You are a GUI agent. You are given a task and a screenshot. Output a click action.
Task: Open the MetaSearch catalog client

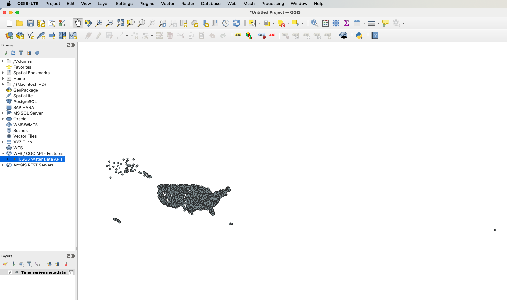[x=343, y=36]
